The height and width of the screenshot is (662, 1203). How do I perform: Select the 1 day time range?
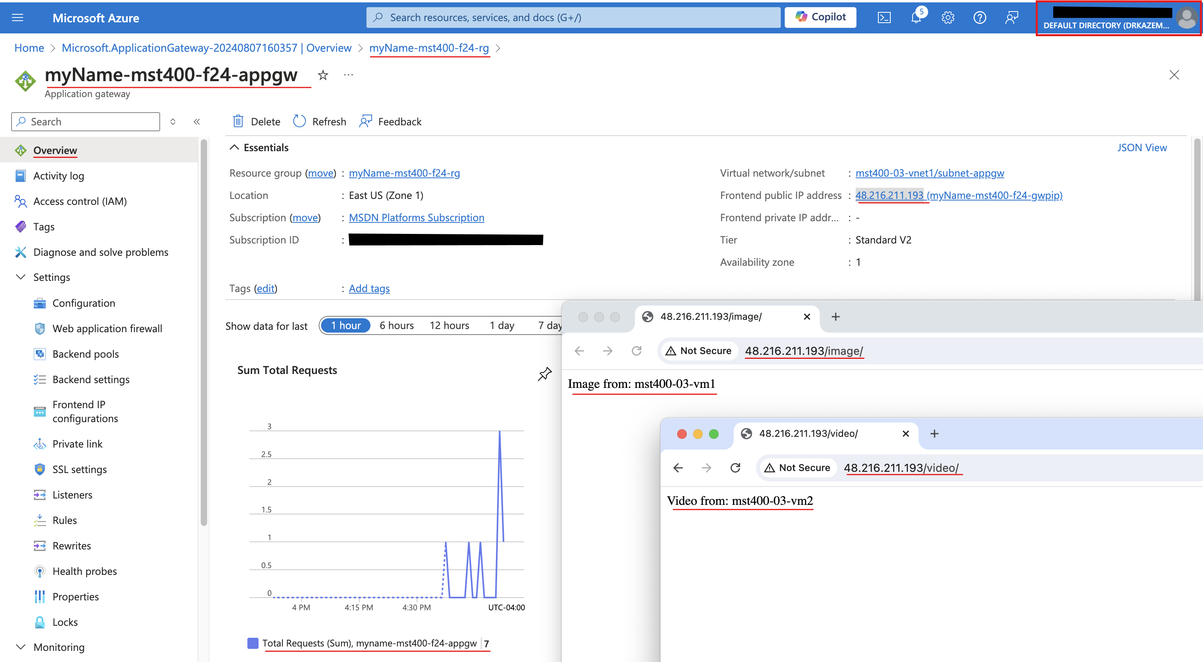pos(502,326)
